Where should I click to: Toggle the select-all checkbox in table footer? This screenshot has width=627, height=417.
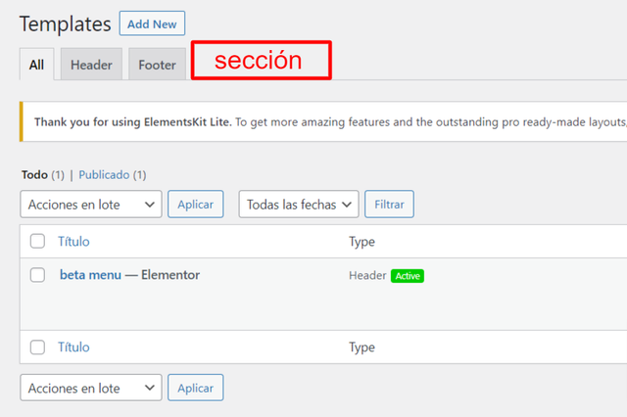(37, 347)
